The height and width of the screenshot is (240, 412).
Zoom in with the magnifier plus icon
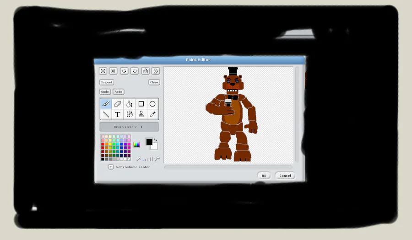157,159
